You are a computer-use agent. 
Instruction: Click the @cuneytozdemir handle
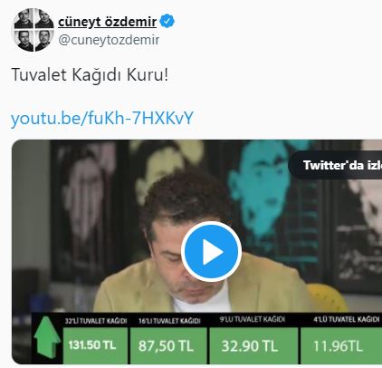coord(109,40)
